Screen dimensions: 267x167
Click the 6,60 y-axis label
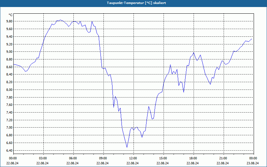pos(10,143)
